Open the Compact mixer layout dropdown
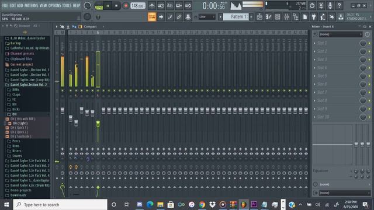374x210 pixels. pyautogui.click(x=90, y=27)
